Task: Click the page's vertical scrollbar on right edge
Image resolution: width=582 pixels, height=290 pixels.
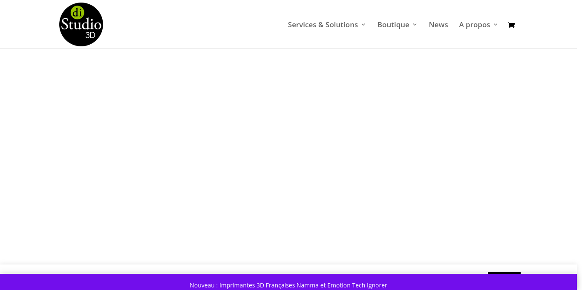Action: pos(579,145)
